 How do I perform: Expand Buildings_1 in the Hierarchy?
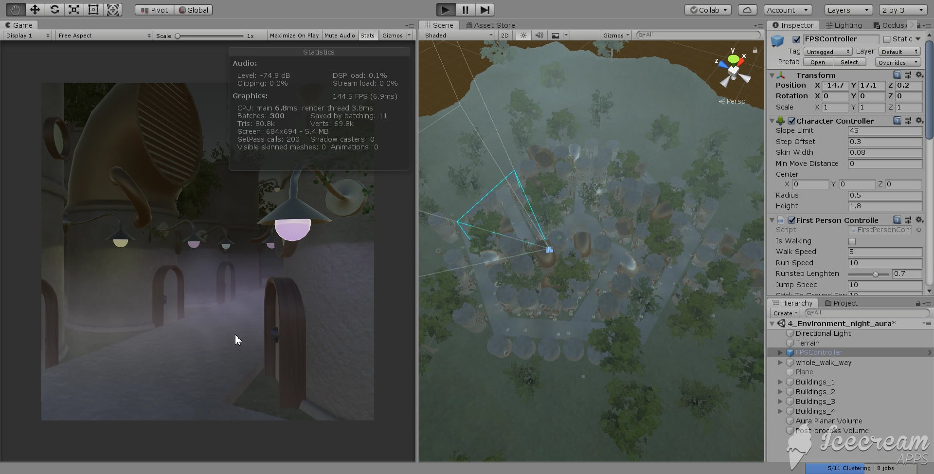(781, 382)
